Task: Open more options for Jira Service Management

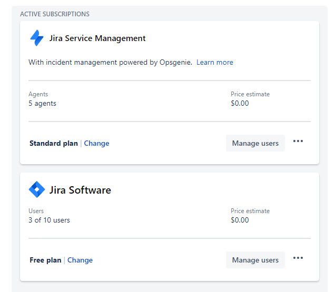Action: click(298, 141)
